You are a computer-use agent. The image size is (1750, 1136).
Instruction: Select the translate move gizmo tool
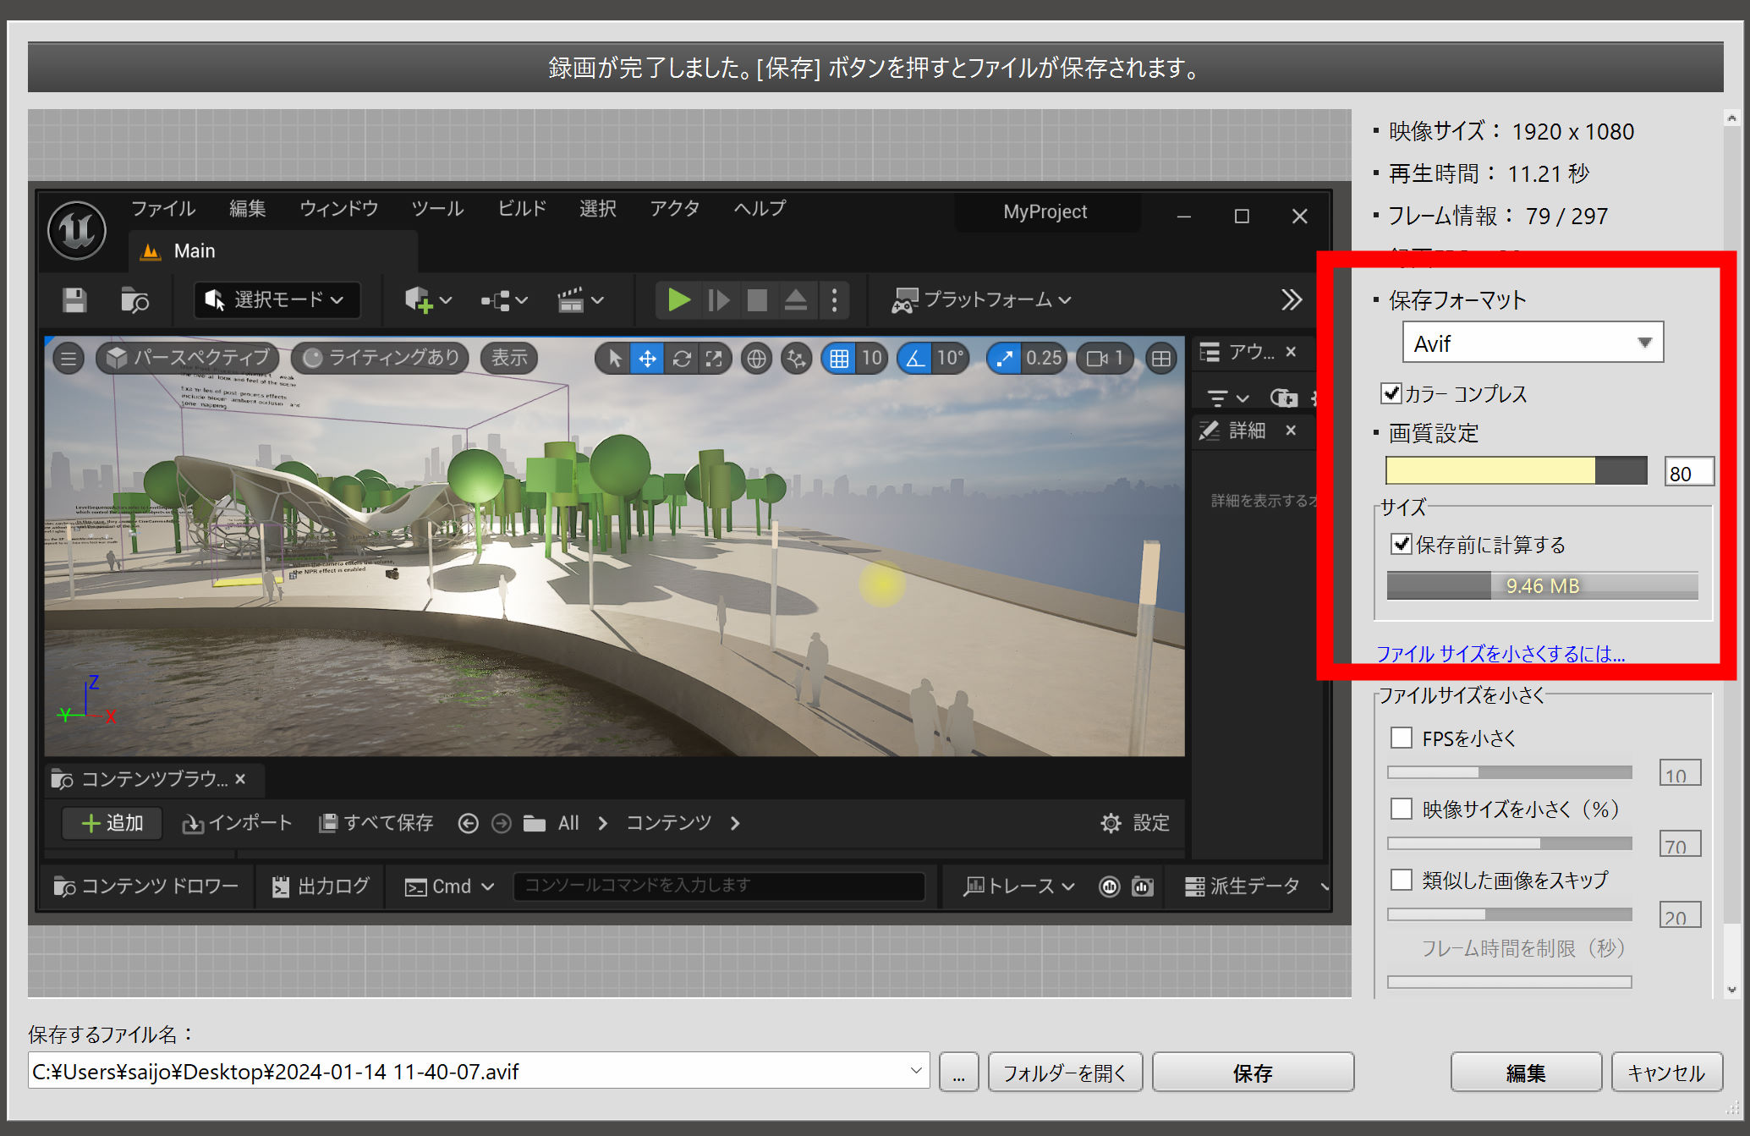pyautogui.click(x=647, y=359)
